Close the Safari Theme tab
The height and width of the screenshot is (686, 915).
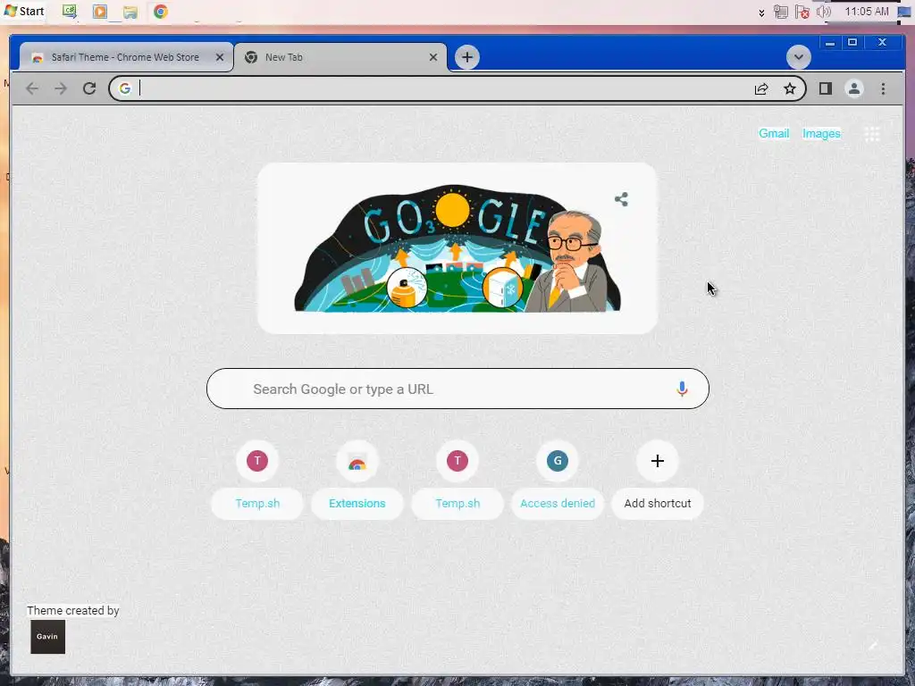pyautogui.click(x=220, y=57)
